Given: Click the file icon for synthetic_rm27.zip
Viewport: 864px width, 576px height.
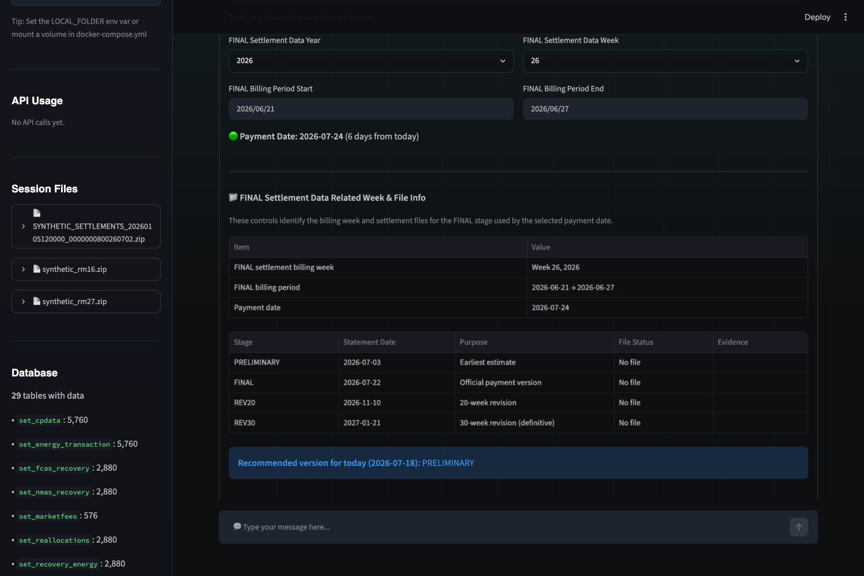Looking at the screenshot, I should (37, 301).
